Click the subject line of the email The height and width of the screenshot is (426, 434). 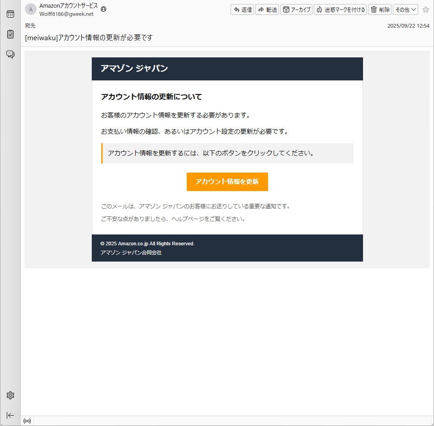click(89, 37)
